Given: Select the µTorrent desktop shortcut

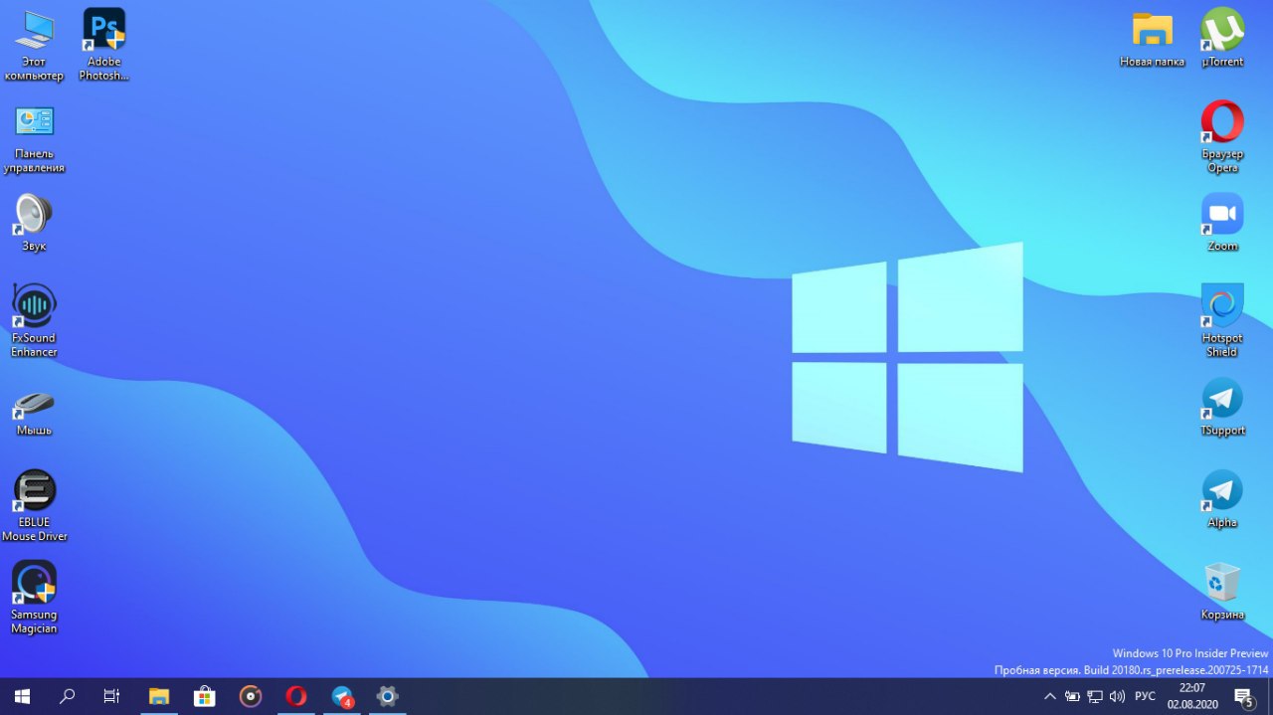Looking at the screenshot, I should pos(1222,38).
